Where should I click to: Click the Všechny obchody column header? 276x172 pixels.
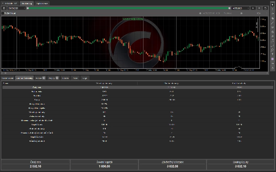click(104, 83)
